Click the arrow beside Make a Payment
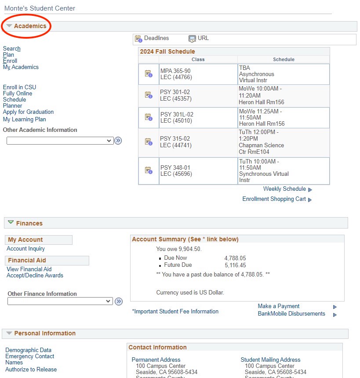This screenshot has width=360, height=378. click(335, 306)
